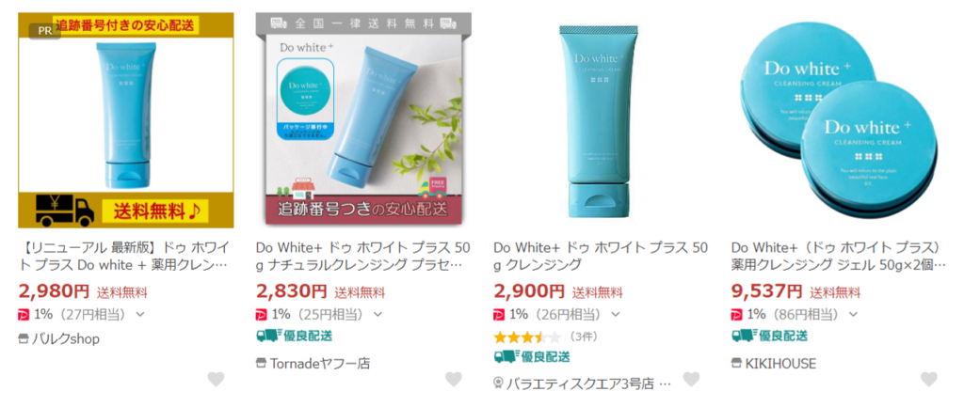The height and width of the screenshot is (407, 964).
Task: Click the 優良配送 truck icon under 2,830円 item
Action: pyautogui.click(x=265, y=336)
